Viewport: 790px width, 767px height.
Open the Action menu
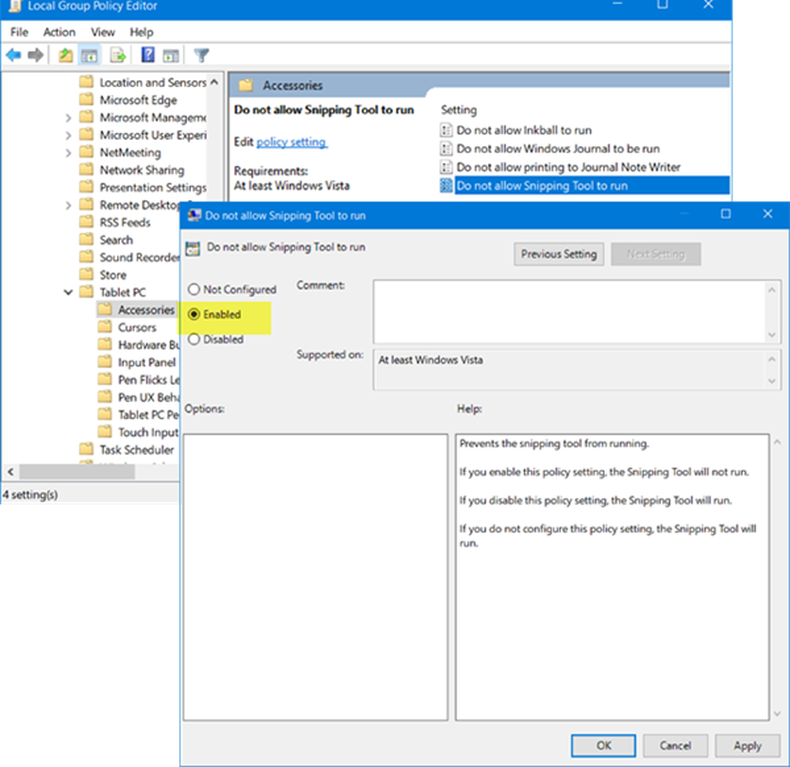(x=59, y=32)
